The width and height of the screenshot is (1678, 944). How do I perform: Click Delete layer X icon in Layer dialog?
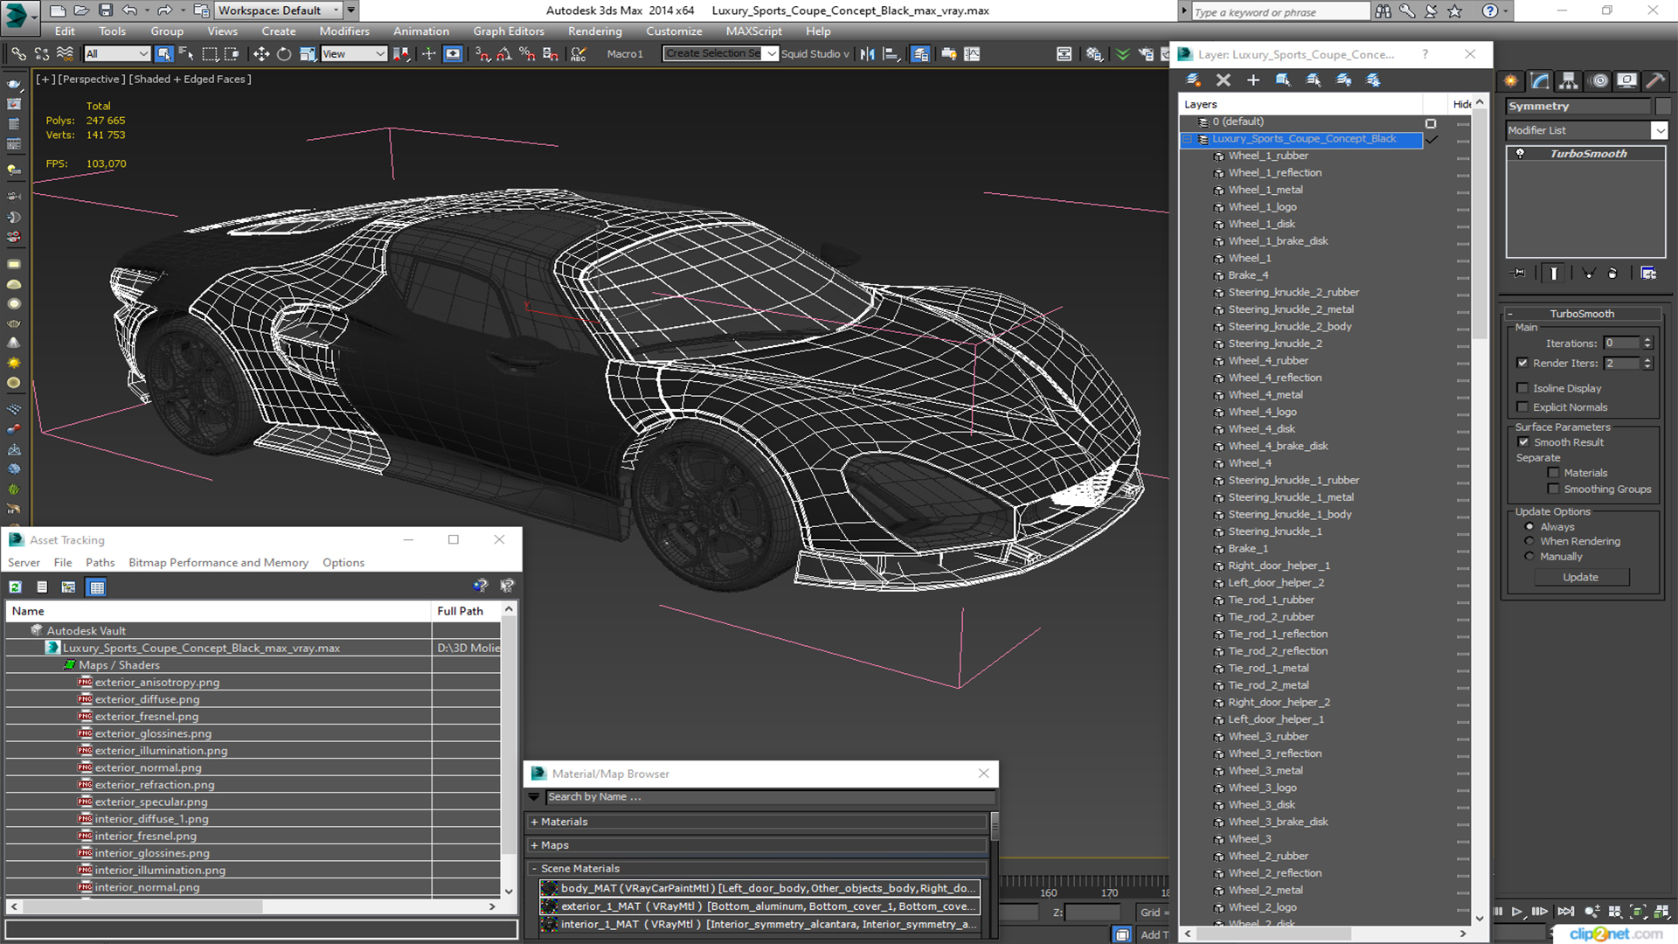pos(1224,80)
